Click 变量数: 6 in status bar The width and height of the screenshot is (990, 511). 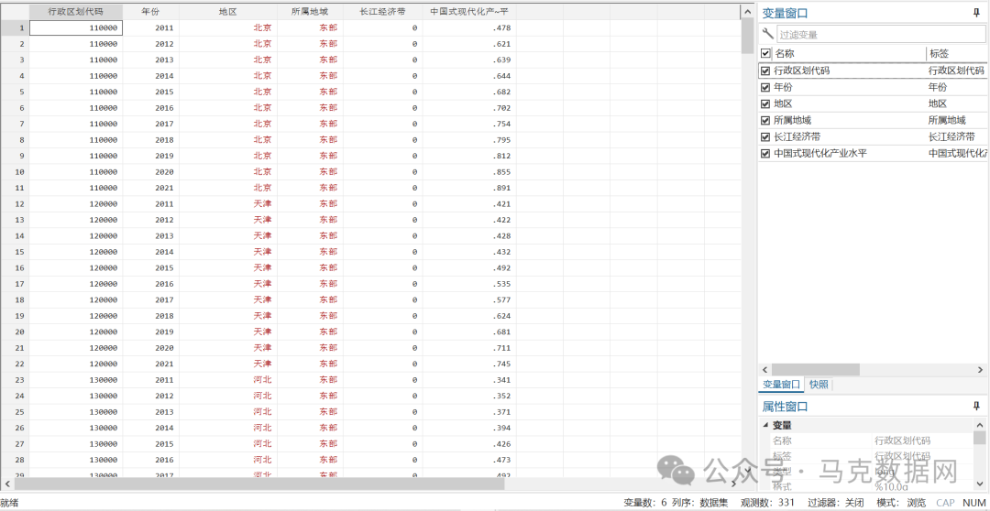[x=645, y=503]
